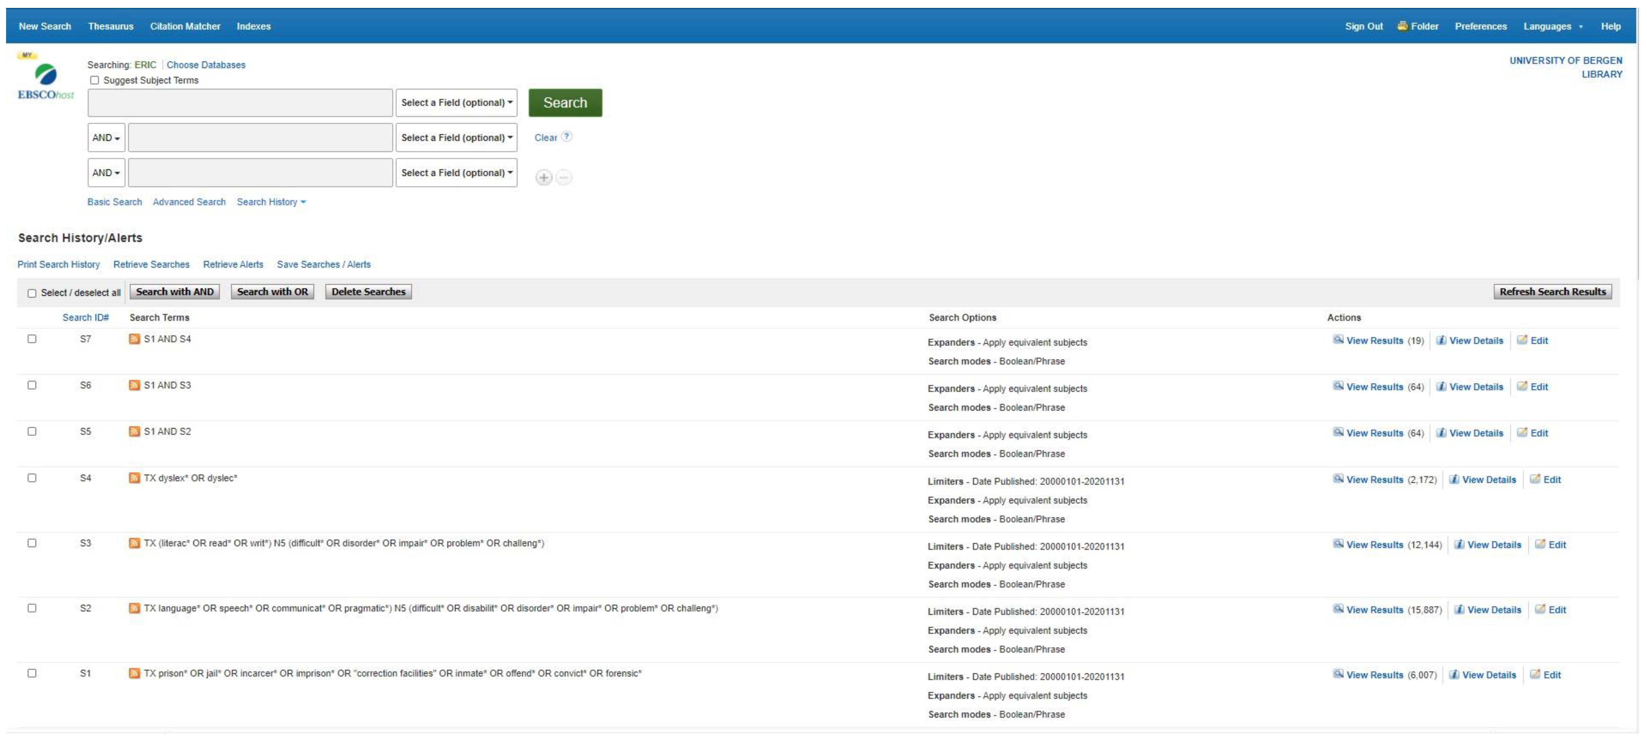
Task: Click the RSS feed icon for search S7
Action: [x=134, y=339]
